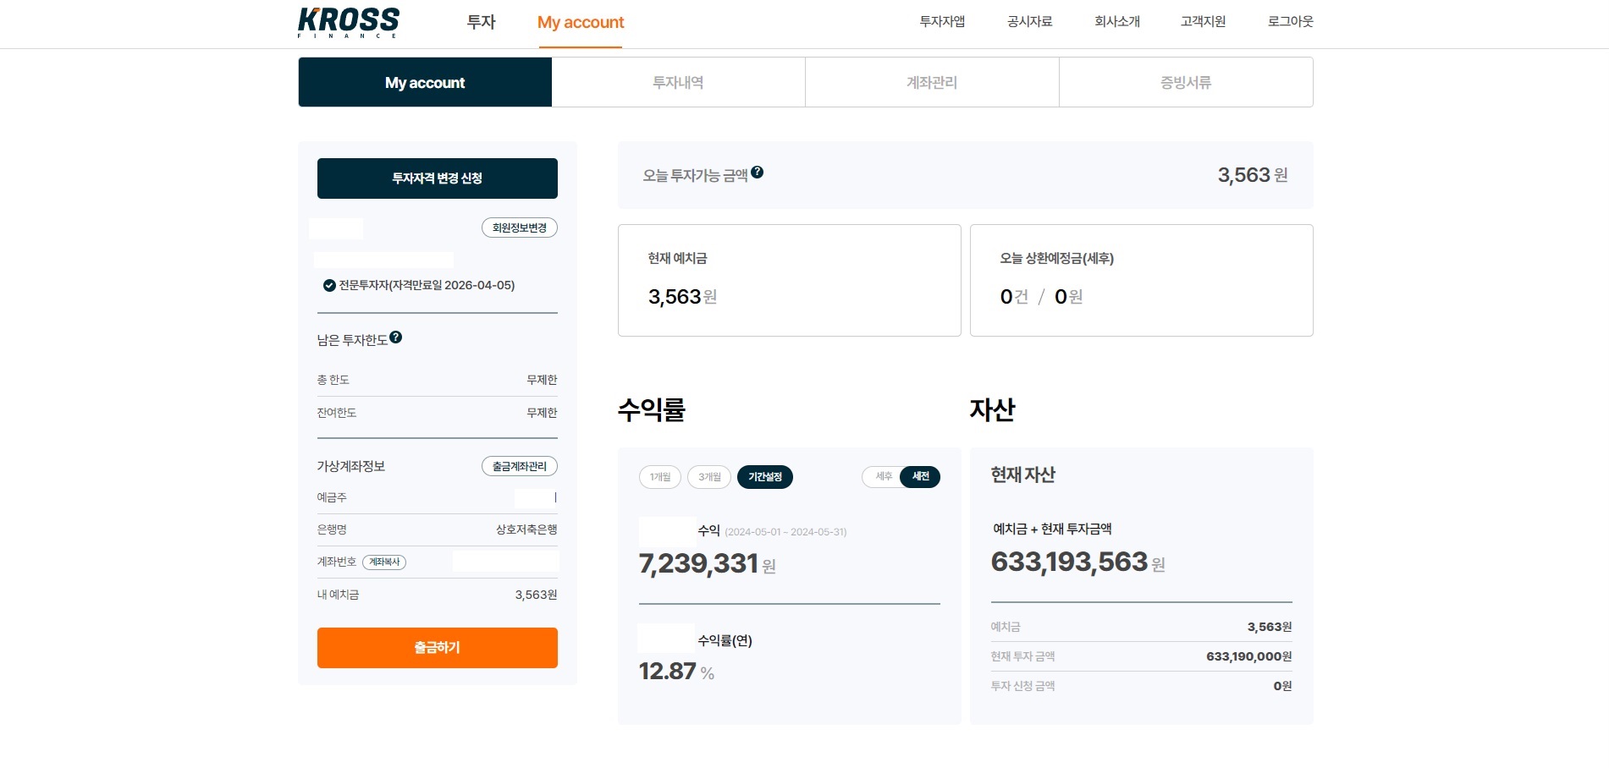Click 로그아웃 to sign out

coord(1290,21)
